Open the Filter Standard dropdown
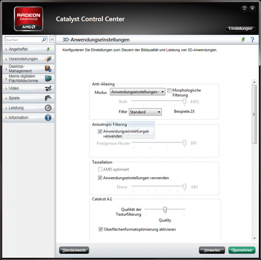Viewport: 261px width, 260px height. click(145, 112)
